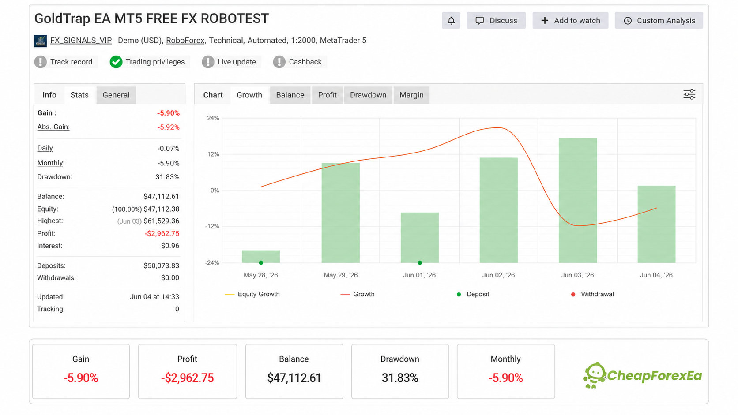Click Add to watch button
The width and height of the screenshot is (738, 415).
(x=570, y=21)
